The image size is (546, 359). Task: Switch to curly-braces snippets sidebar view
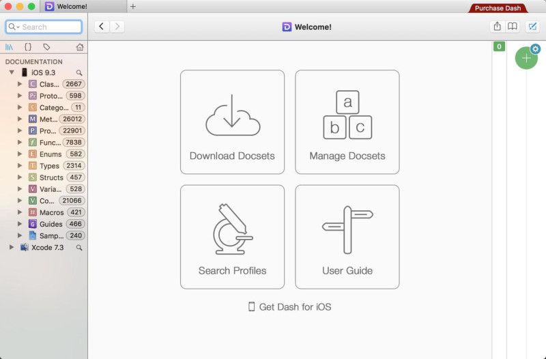click(x=28, y=47)
